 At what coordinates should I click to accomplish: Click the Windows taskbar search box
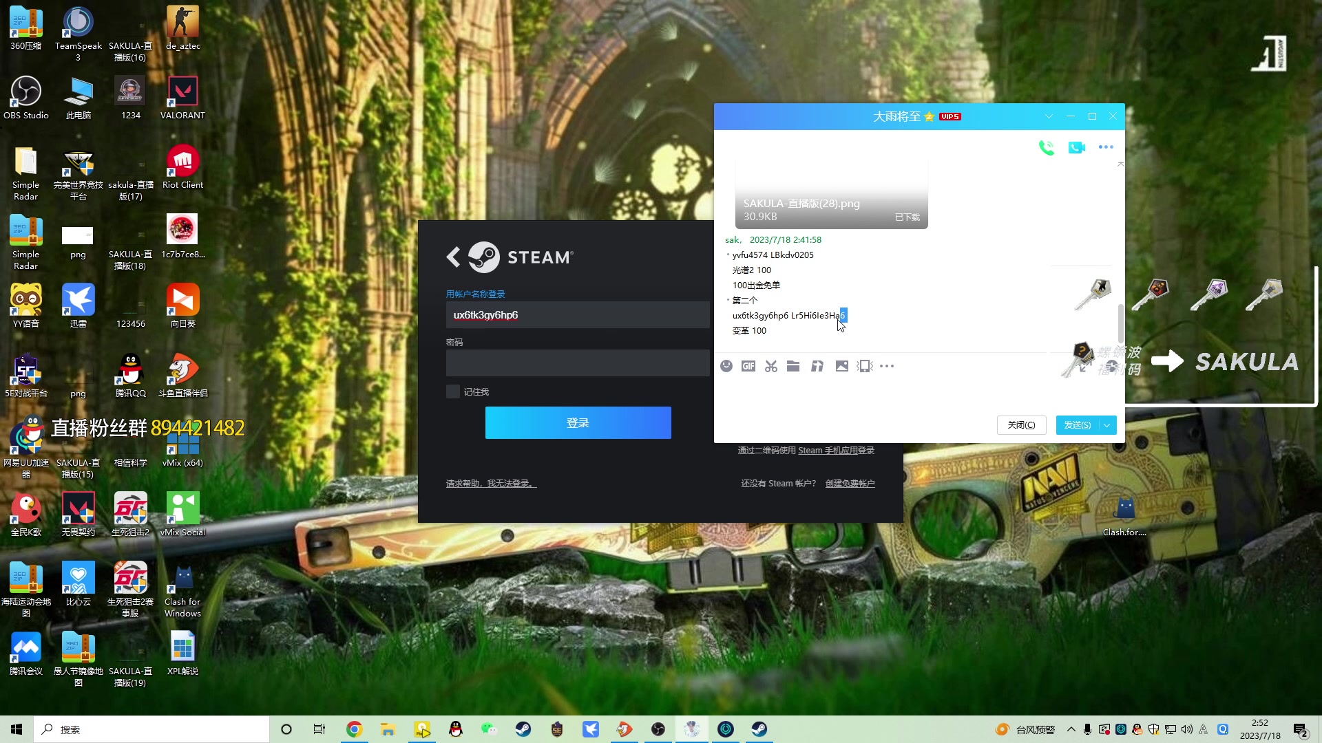(151, 729)
